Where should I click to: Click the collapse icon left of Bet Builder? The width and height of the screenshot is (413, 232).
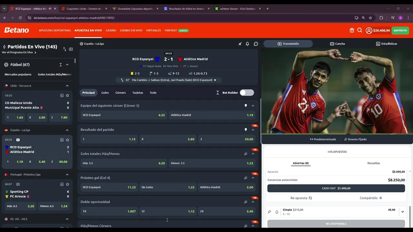[218, 93]
